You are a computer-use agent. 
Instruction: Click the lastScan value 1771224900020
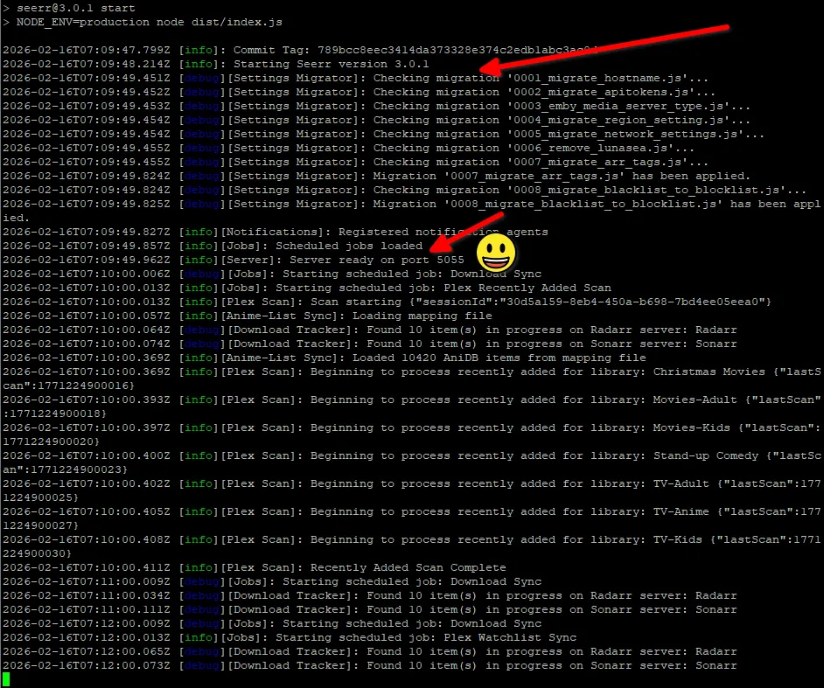(x=48, y=441)
